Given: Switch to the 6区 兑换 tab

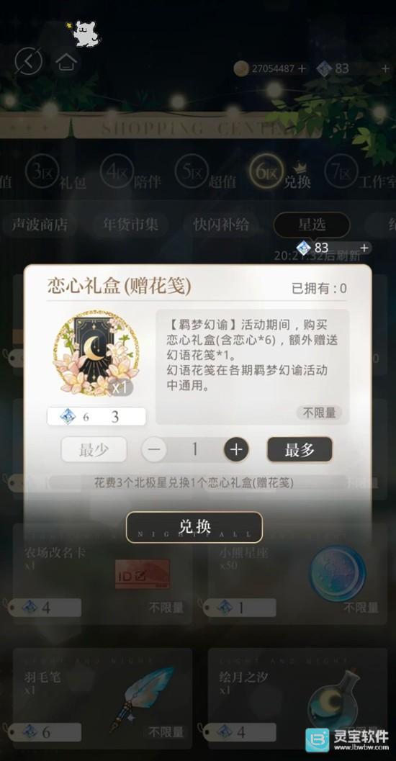Looking at the screenshot, I should (281, 173).
